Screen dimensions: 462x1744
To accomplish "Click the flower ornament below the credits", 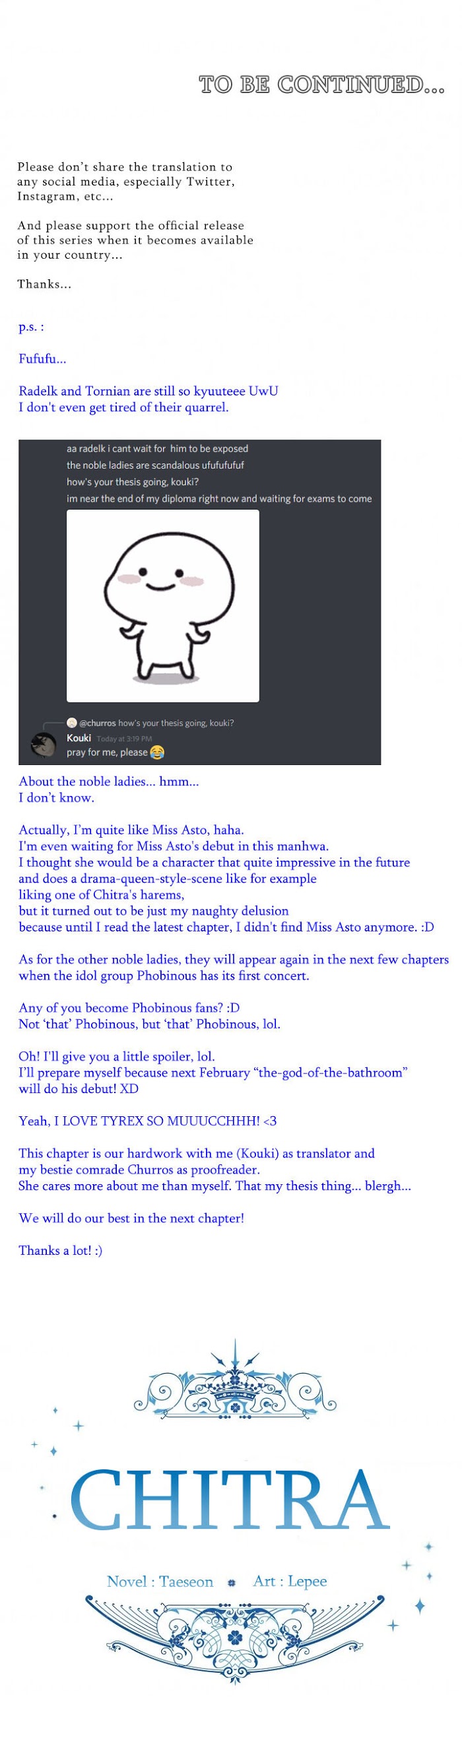I will pos(235,1637).
